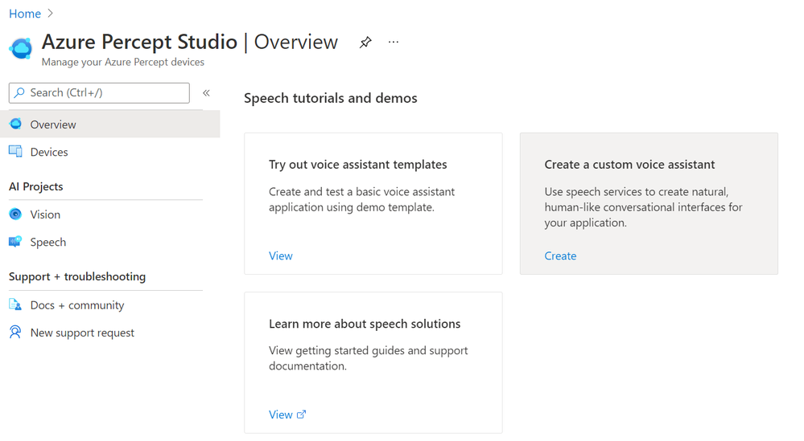Viewport: 804px width, 441px height.
Task: Click the Devices icon in sidebar
Action: tap(15, 152)
